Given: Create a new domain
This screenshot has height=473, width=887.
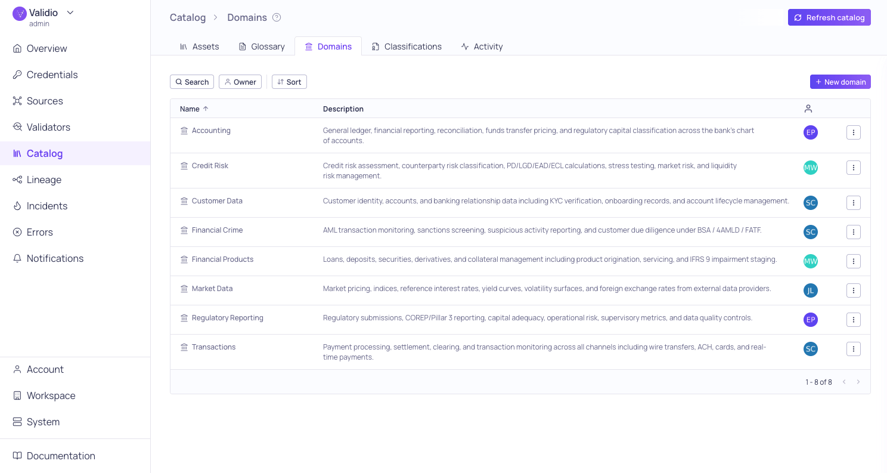Looking at the screenshot, I should (841, 82).
